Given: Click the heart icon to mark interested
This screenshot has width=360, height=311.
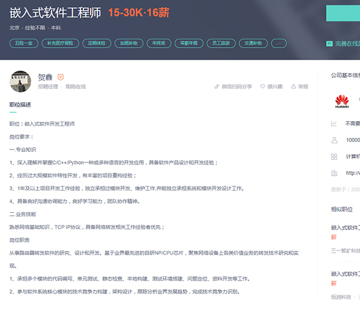Looking at the screenshot, I should [x=263, y=87].
